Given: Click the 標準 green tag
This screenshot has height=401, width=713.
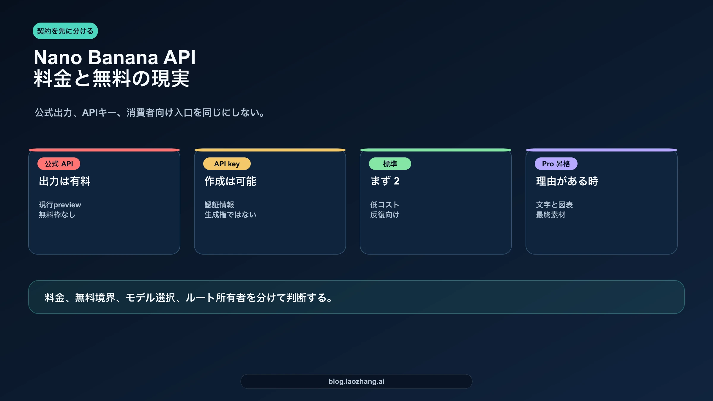Looking at the screenshot, I should [x=390, y=164].
